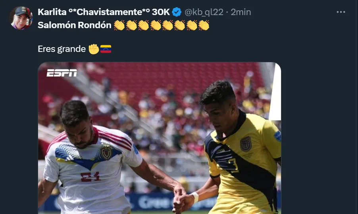
Task: Click the Venezuela crest on white jersey
Action: pos(106,152)
